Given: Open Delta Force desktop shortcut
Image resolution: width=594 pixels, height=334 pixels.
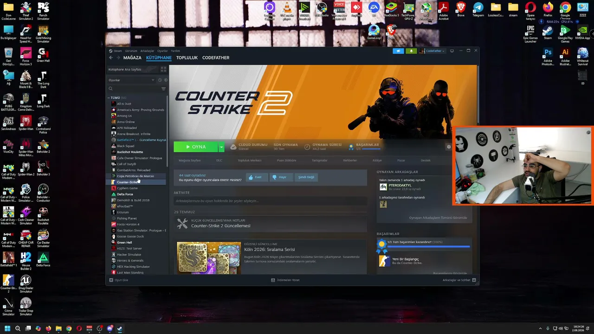Looking at the screenshot, I should (43, 260).
